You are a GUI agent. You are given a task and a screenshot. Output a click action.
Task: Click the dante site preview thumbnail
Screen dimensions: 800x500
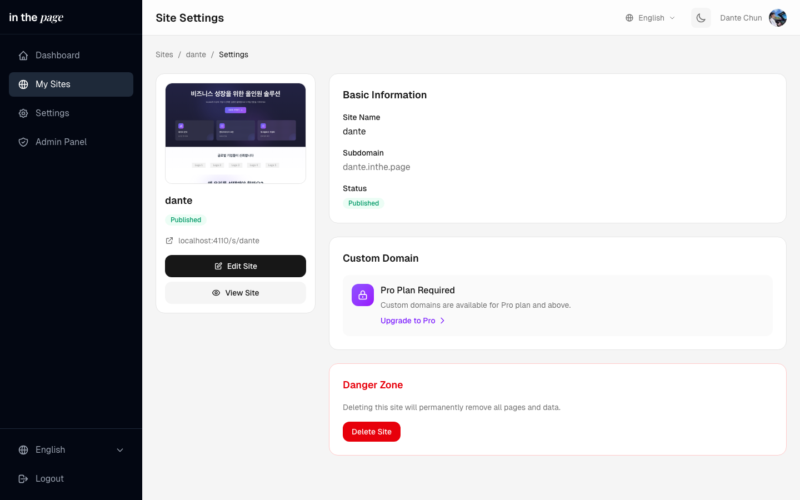tap(236, 133)
